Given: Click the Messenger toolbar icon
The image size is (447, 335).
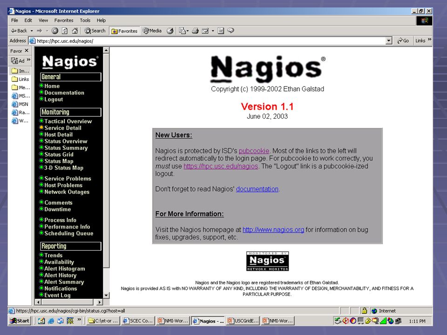Looking at the screenshot, I should coord(230,31).
